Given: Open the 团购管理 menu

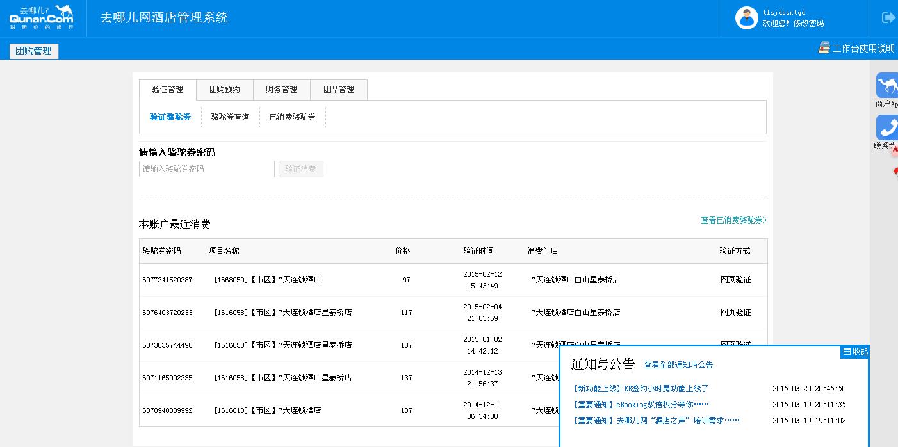Looking at the screenshot, I should 34,51.
